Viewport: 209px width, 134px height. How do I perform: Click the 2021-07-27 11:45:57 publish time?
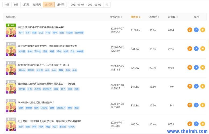pyautogui.click(x=117, y=30)
